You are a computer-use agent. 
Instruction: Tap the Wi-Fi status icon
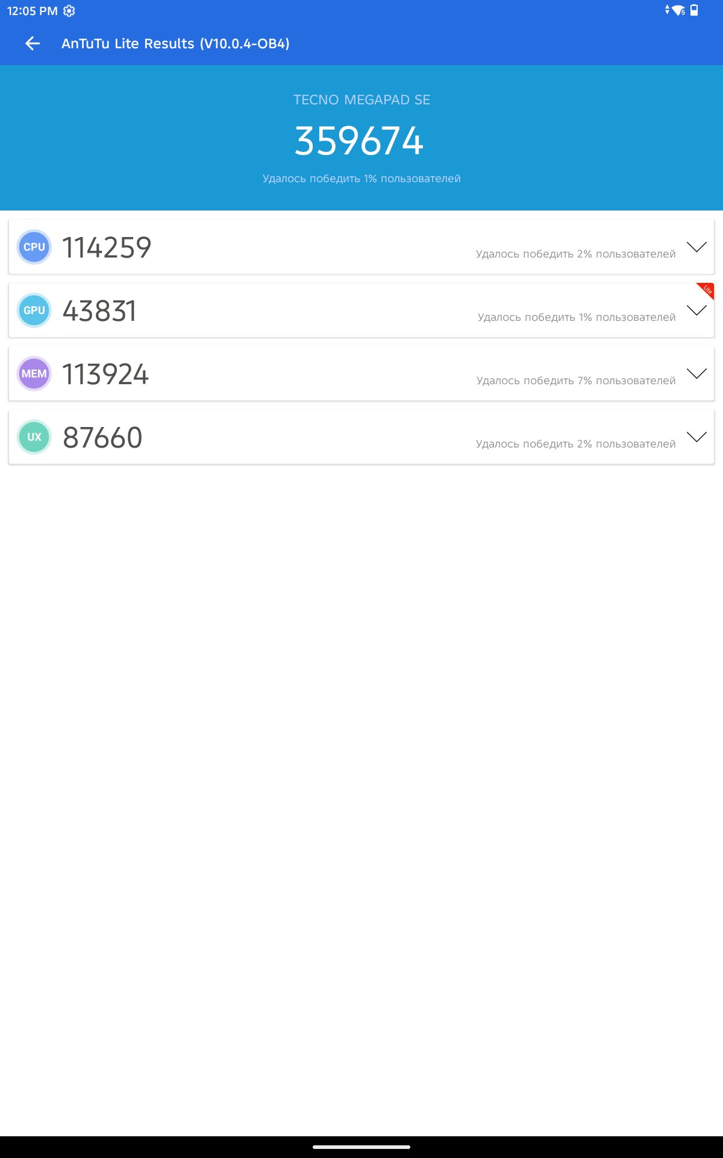pyautogui.click(x=678, y=10)
